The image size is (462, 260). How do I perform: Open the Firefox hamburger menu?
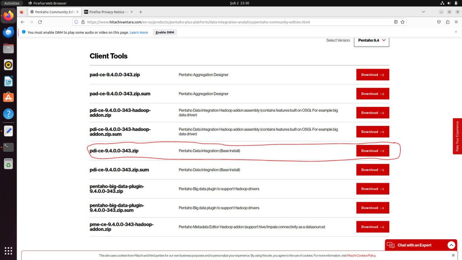[x=456, y=22]
